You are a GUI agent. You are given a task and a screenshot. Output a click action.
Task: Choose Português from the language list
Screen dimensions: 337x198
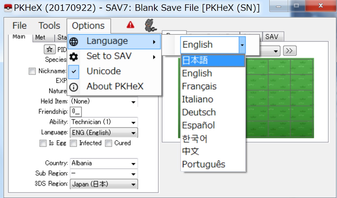tap(213, 164)
